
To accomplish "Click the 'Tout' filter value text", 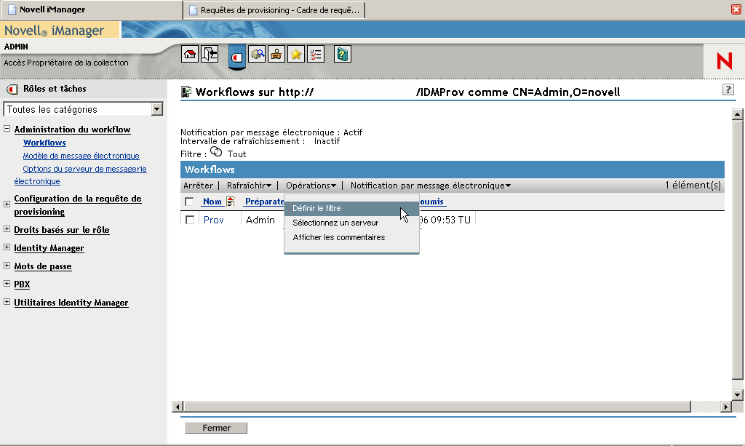I will click(x=236, y=154).
